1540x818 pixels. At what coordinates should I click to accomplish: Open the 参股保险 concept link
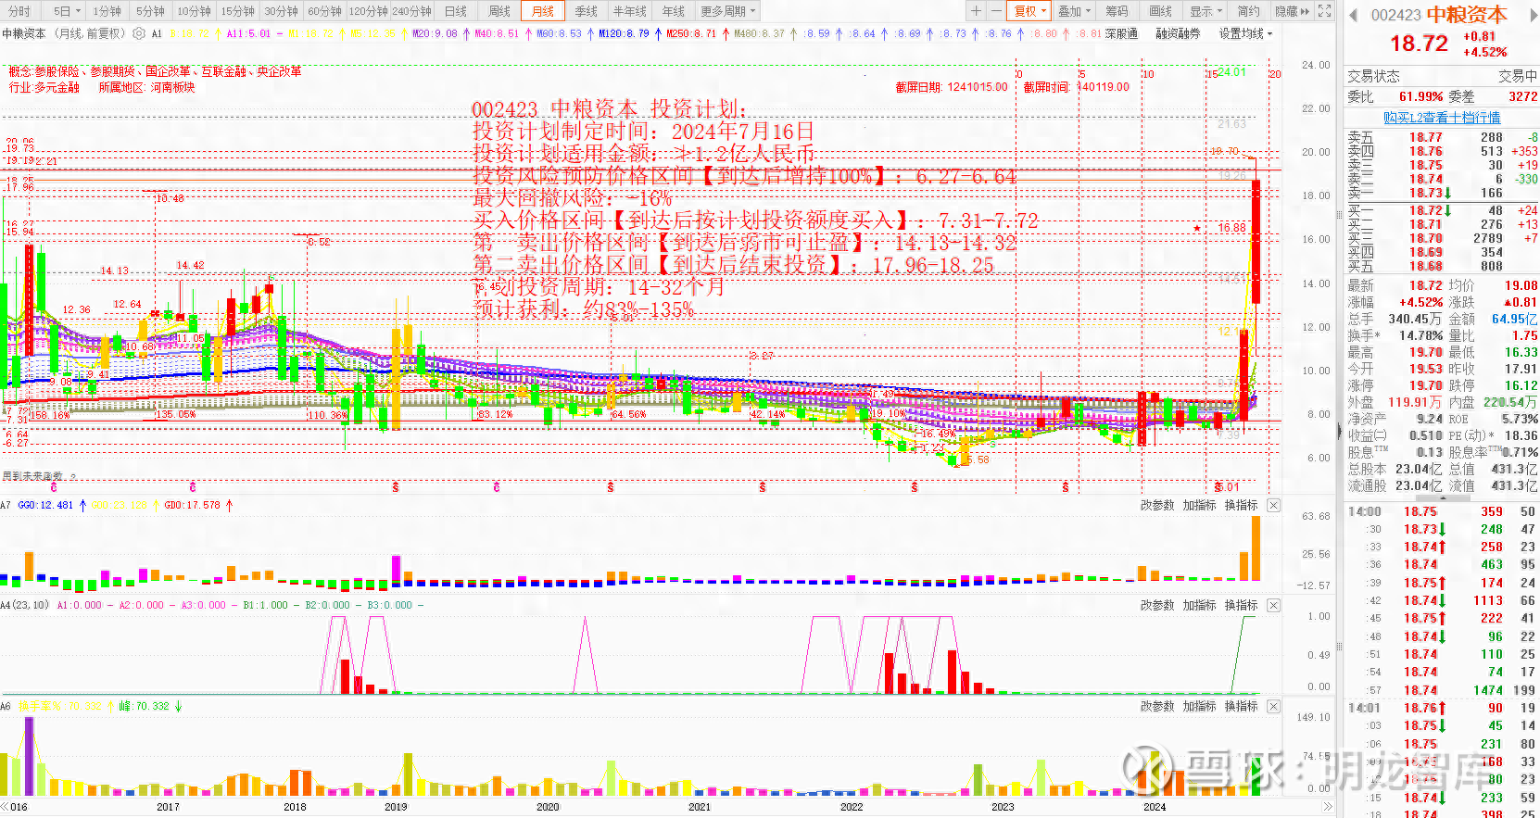(x=57, y=71)
